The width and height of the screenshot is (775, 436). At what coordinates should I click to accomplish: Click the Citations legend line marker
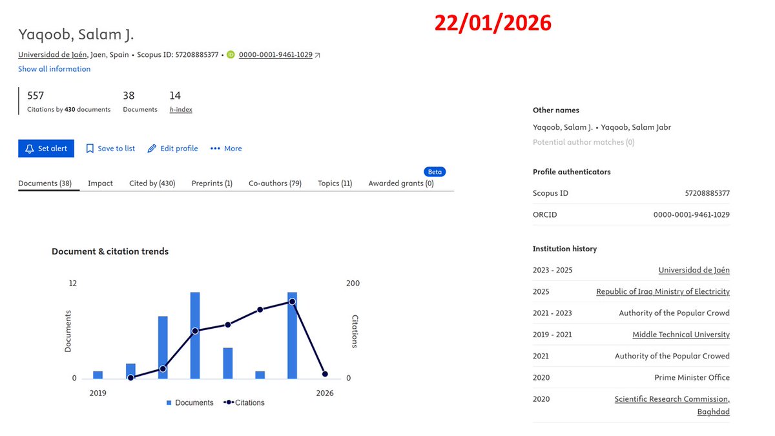click(x=228, y=402)
